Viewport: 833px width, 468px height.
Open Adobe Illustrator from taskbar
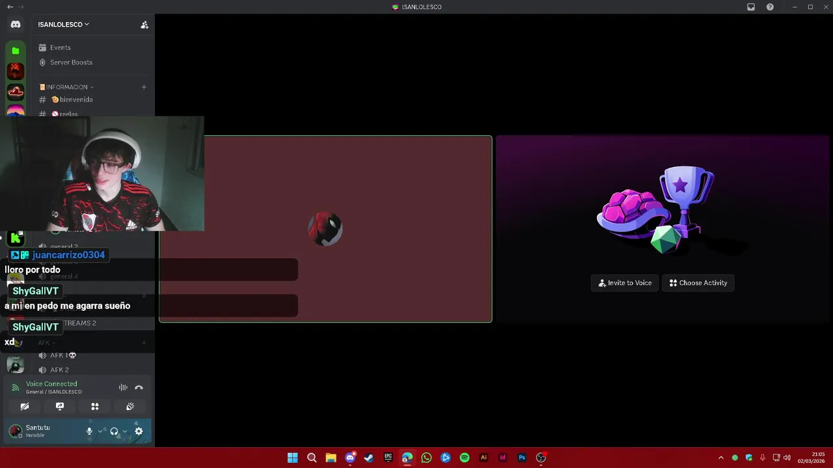click(x=484, y=458)
